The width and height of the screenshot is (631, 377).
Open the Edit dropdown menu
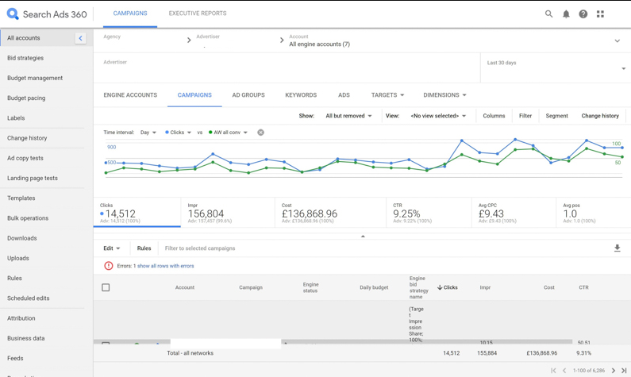click(111, 248)
